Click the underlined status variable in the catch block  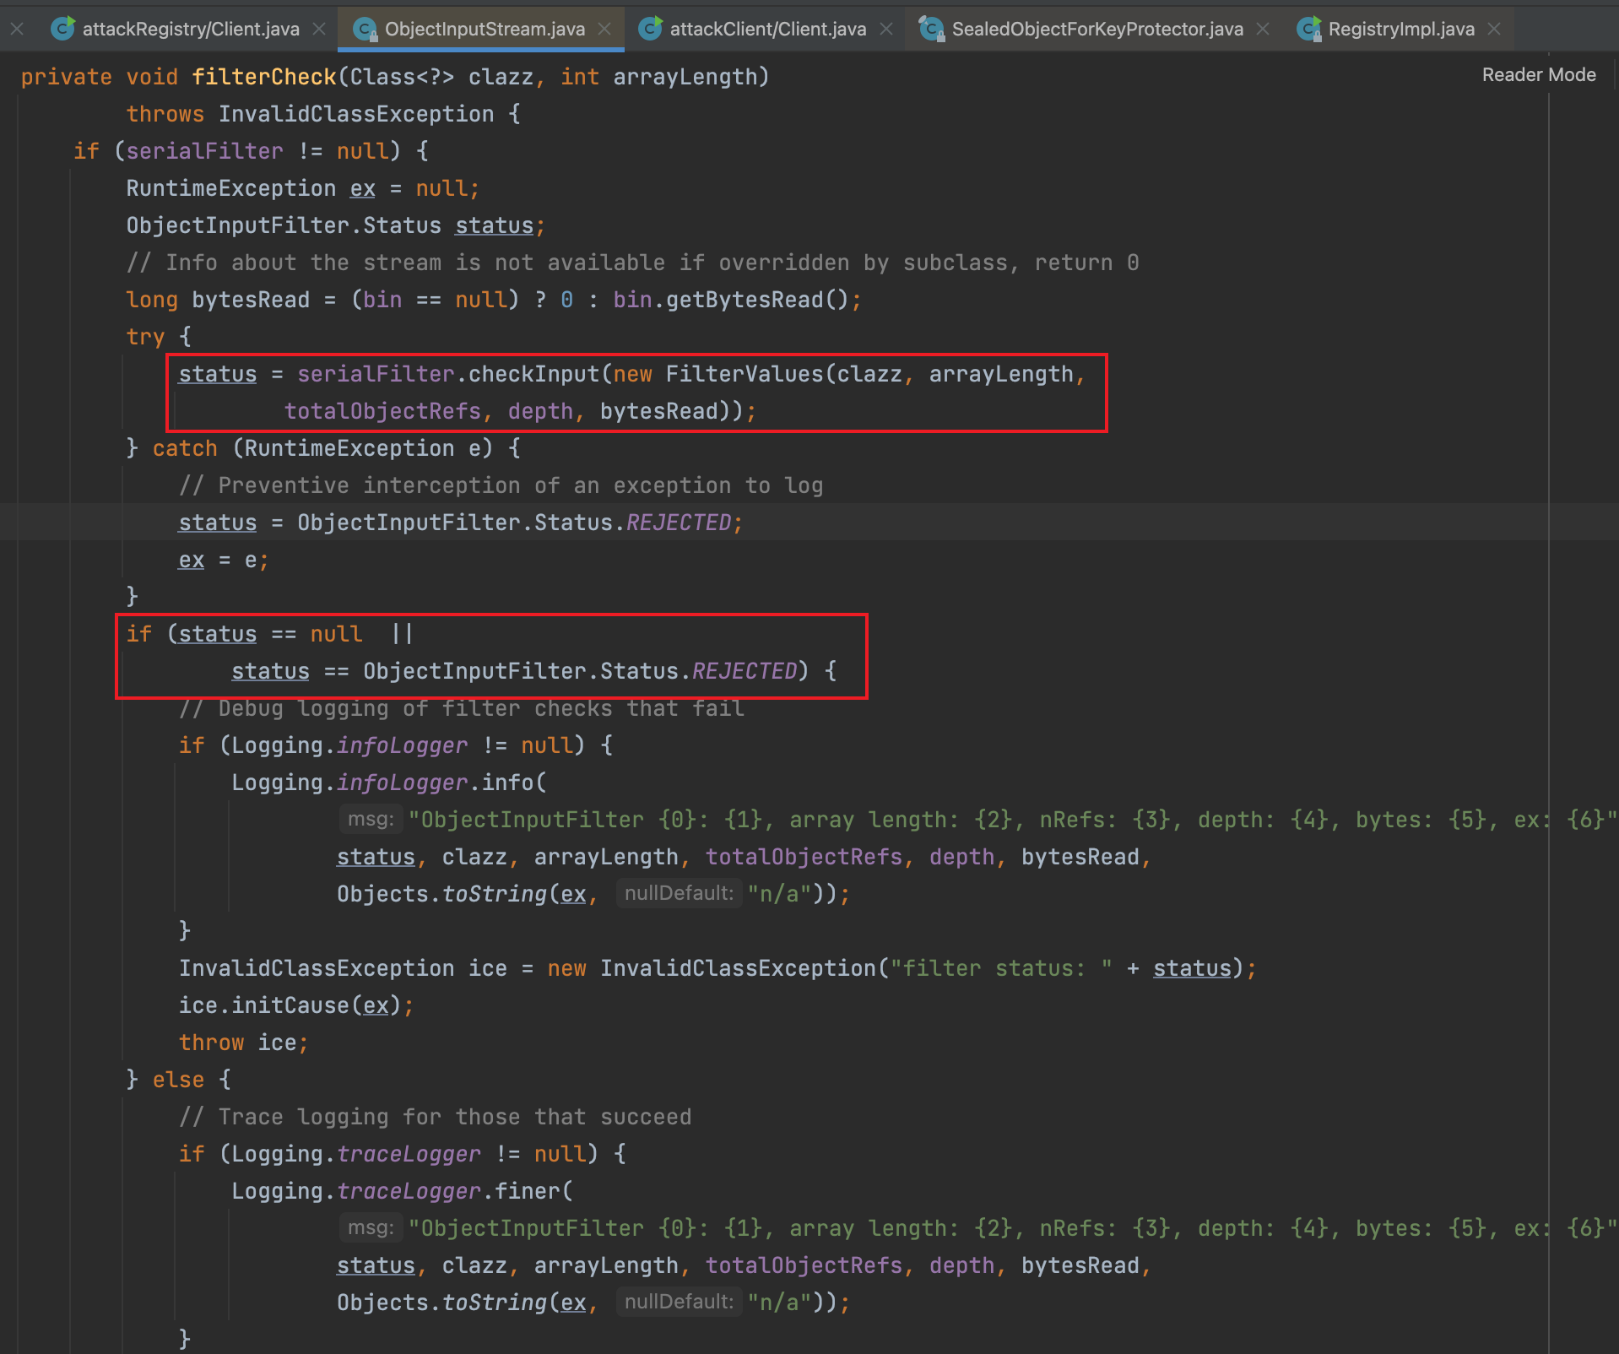tap(217, 522)
